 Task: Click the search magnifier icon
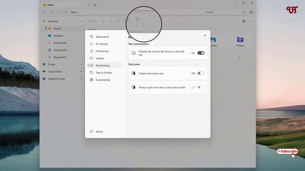click(244, 12)
